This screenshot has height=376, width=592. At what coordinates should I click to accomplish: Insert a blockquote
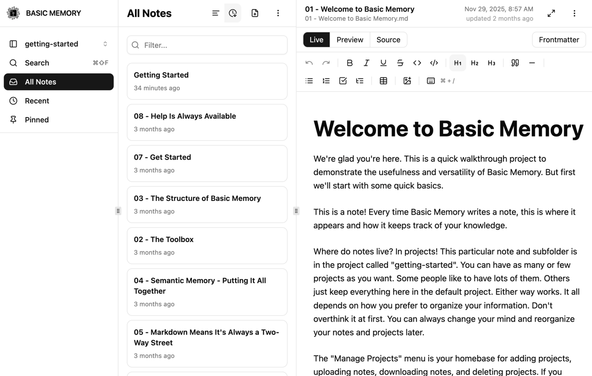pos(515,63)
